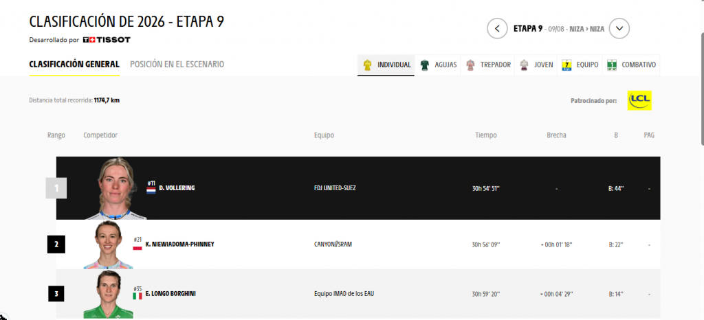Open K. Niewiadoma-Phinney rider link
The height and width of the screenshot is (320, 704).
[x=179, y=244]
